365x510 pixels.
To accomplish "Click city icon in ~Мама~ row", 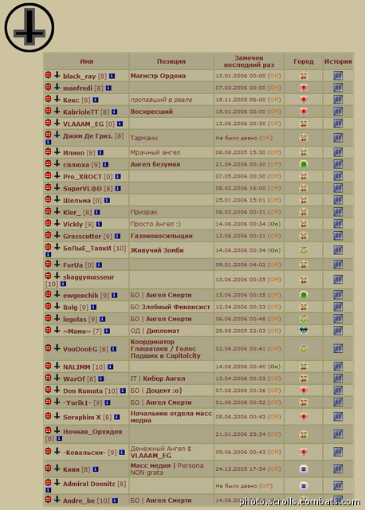I will click(x=304, y=331).
